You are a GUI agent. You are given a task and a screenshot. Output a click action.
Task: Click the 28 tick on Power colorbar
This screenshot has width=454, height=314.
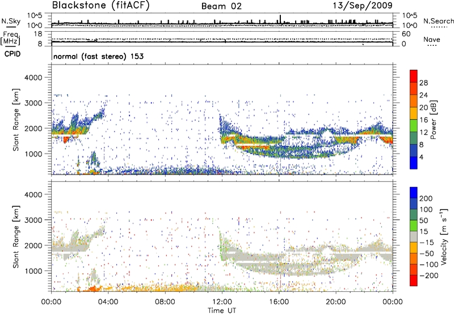[423, 83]
